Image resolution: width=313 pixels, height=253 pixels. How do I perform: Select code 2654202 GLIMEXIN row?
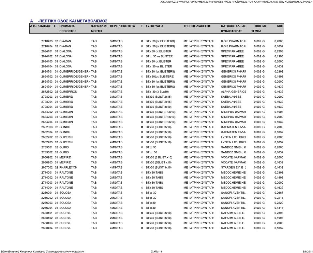[x=47, y=112]
